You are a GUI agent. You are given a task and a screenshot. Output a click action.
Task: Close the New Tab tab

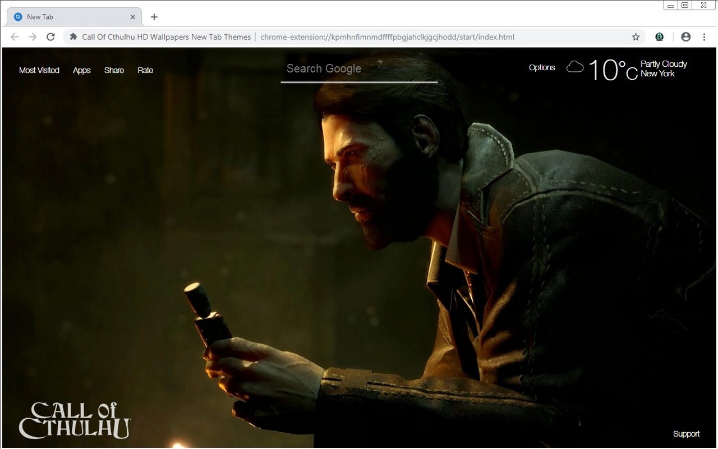pos(132,17)
